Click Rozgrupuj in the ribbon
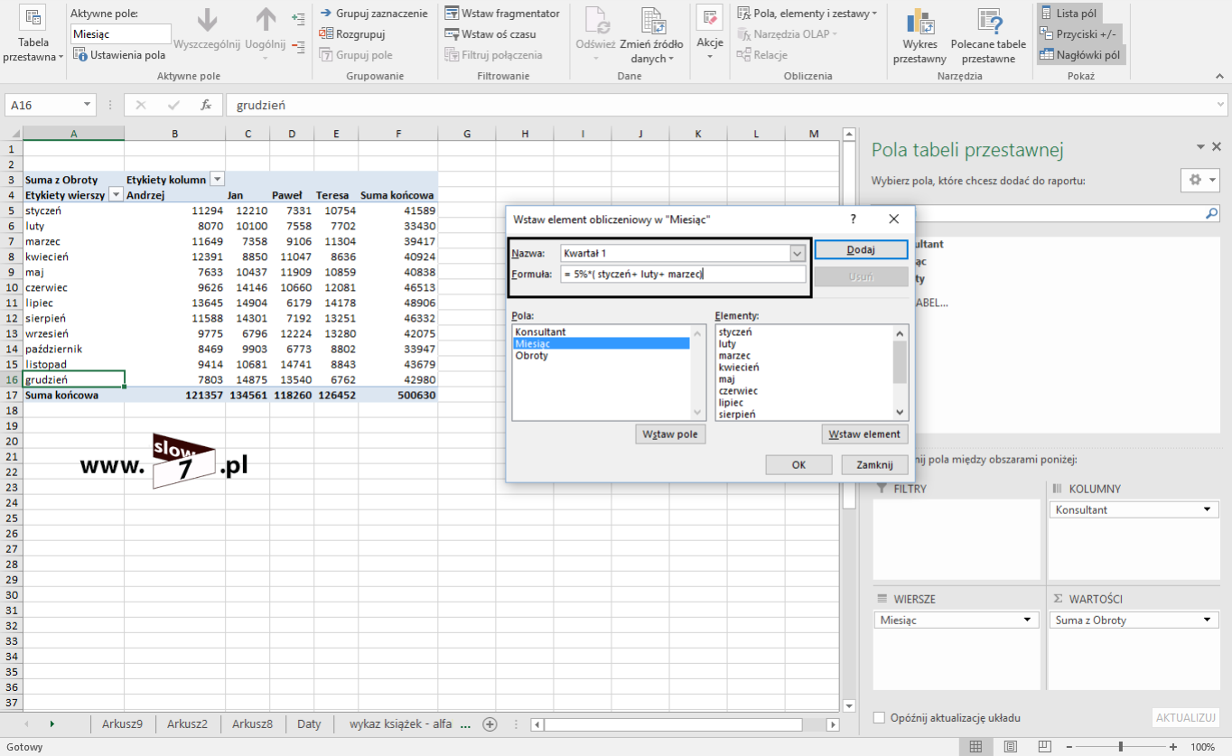The width and height of the screenshot is (1232, 756). [x=352, y=34]
